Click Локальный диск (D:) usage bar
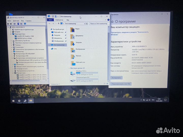 [87, 79]
